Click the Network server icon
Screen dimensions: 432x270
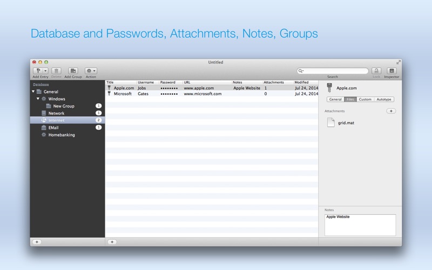(x=44, y=113)
